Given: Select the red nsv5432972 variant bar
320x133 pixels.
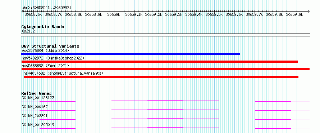Looking at the screenshot, I should click(x=160, y=62).
